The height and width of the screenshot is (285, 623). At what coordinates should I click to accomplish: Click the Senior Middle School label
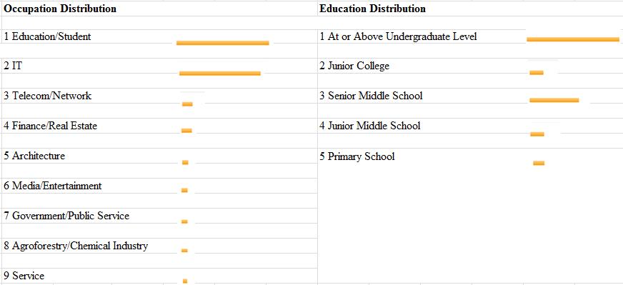[372, 96]
